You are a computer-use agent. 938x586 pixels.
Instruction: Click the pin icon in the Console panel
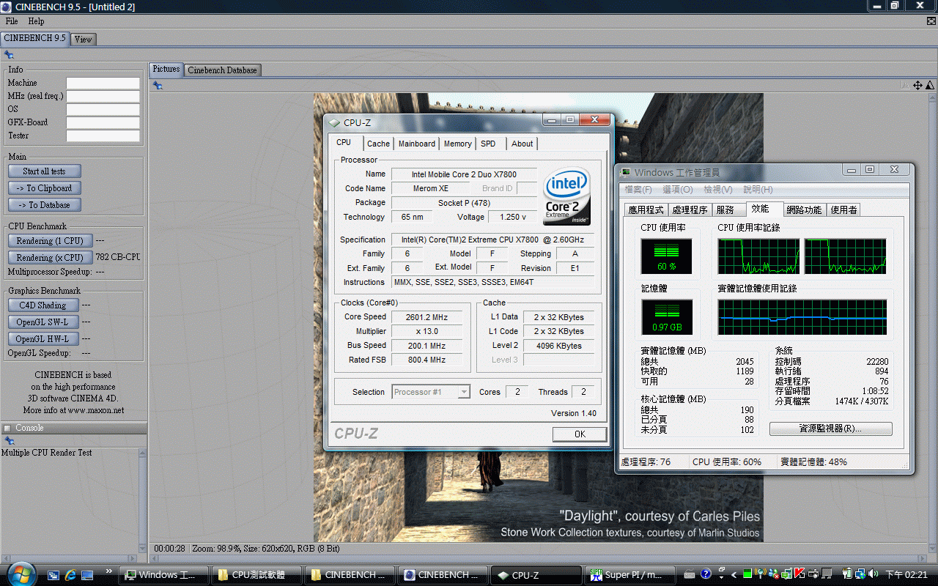point(9,441)
